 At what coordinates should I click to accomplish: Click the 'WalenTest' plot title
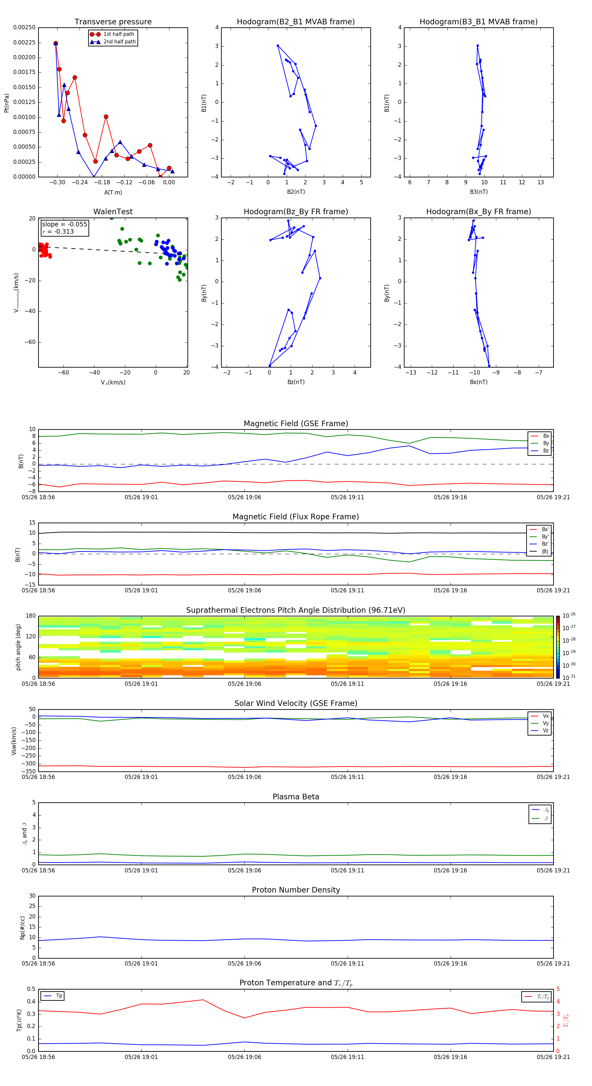pyautogui.click(x=113, y=212)
